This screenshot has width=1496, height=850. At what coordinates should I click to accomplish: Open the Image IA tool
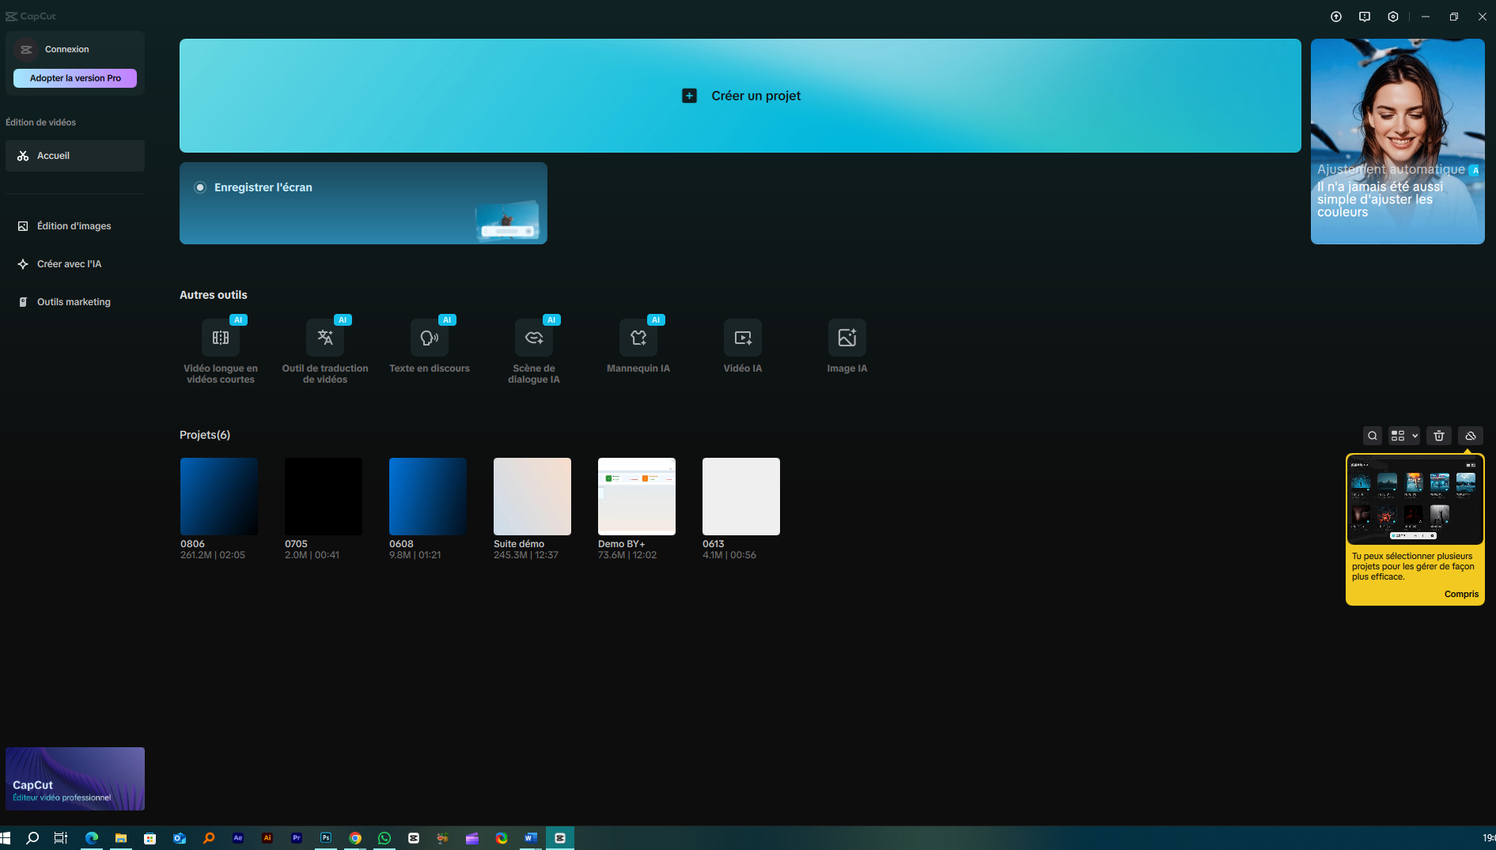pos(847,346)
